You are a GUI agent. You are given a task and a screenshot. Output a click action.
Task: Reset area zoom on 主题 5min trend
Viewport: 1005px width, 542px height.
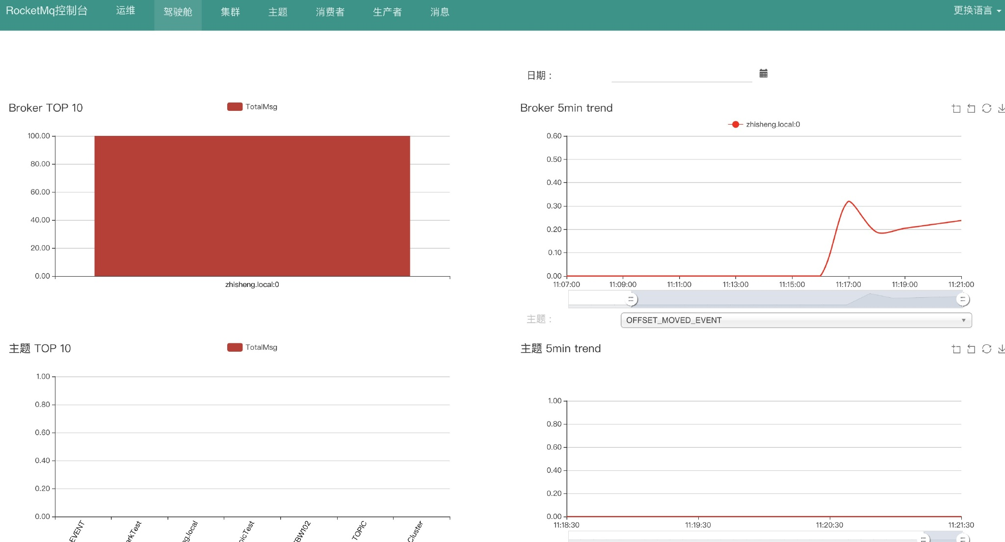(x=971, y=349)
